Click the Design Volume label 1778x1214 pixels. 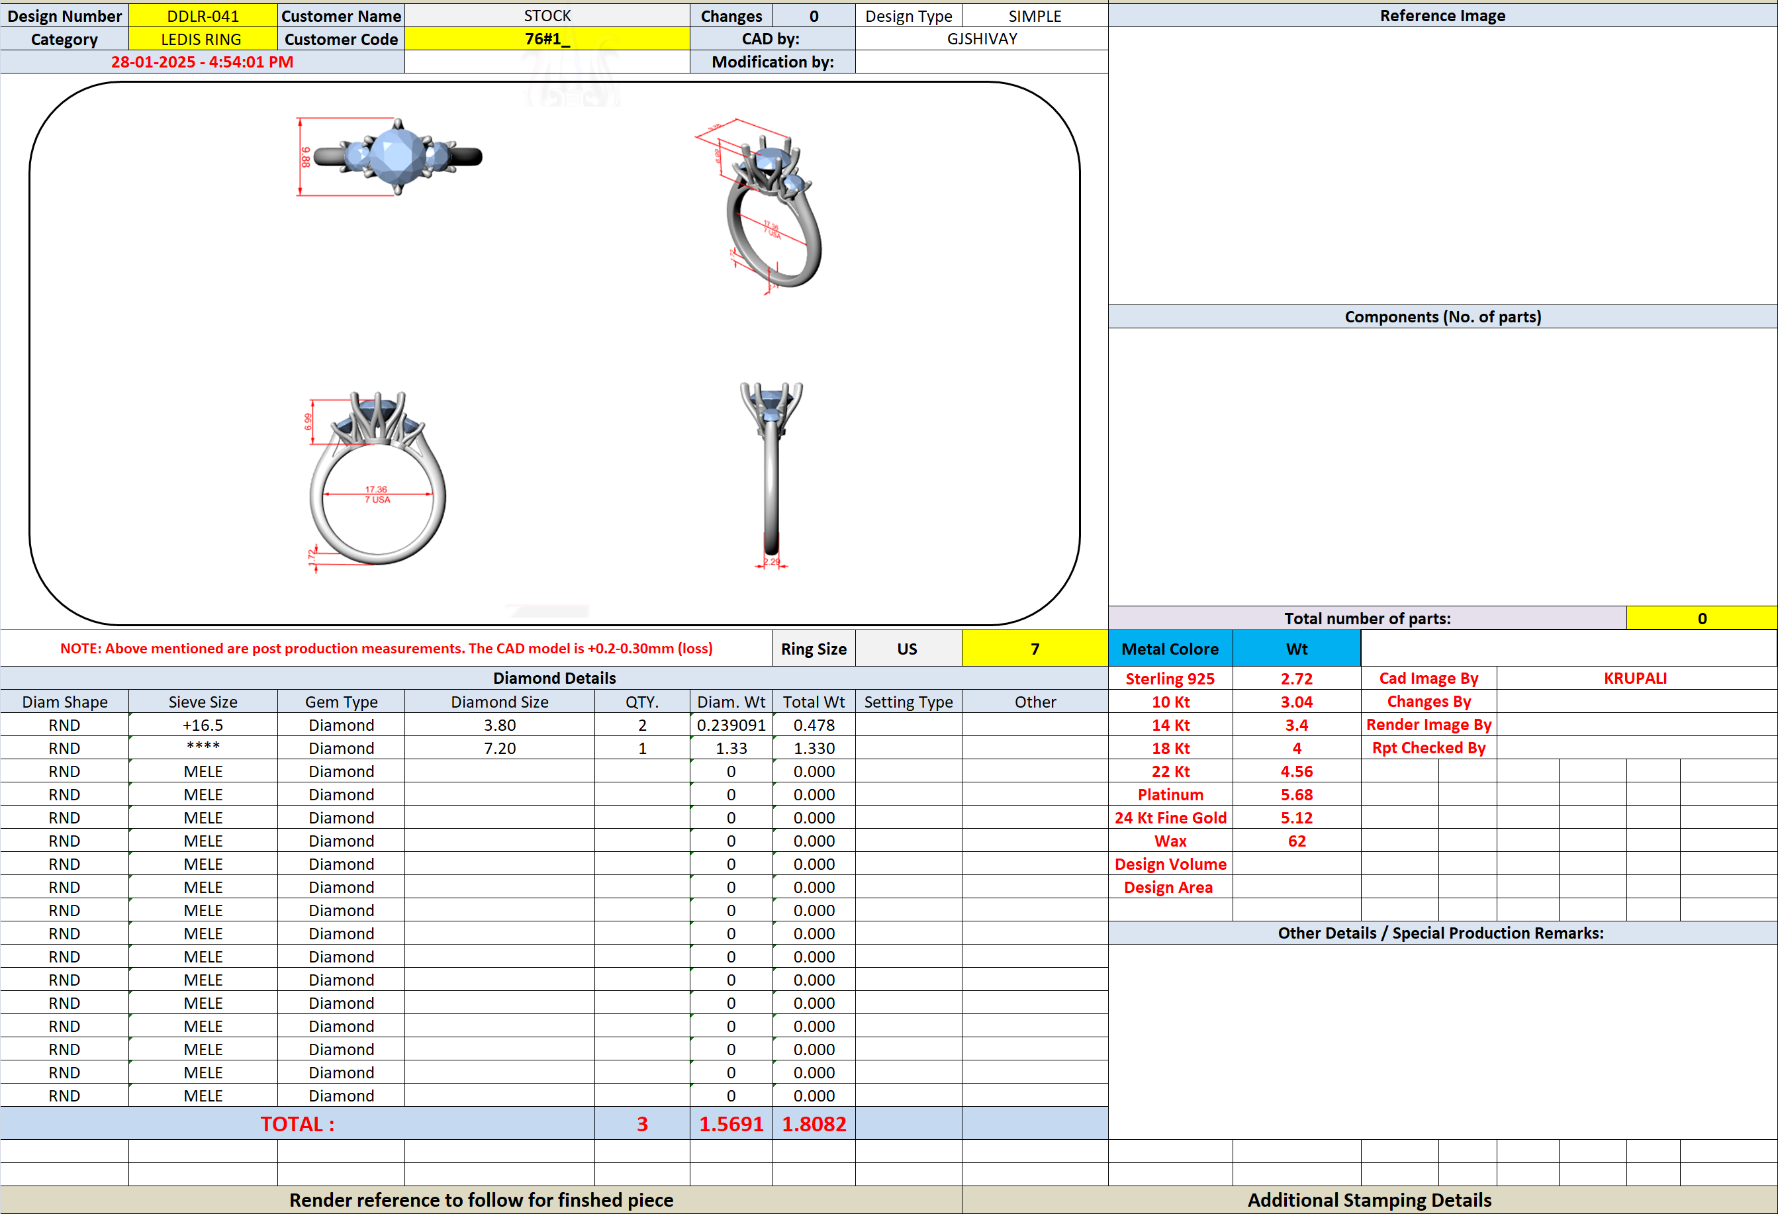(1170, 864)
